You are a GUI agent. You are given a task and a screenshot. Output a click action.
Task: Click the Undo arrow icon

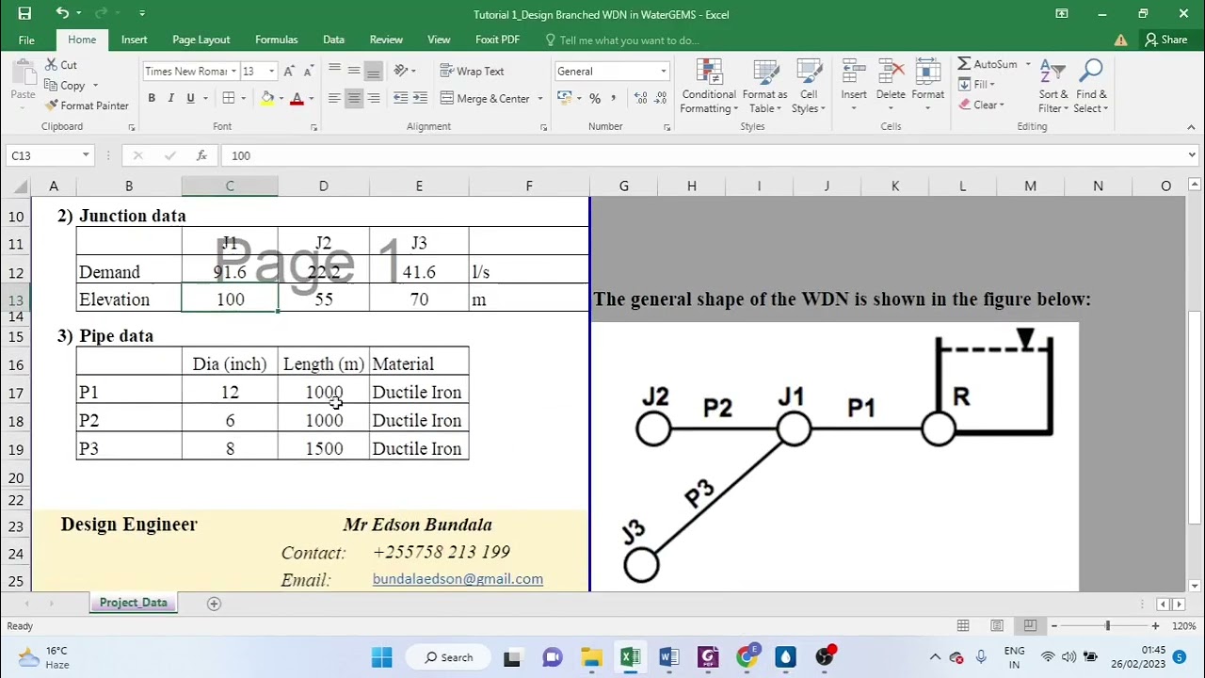tap(61, 13)
